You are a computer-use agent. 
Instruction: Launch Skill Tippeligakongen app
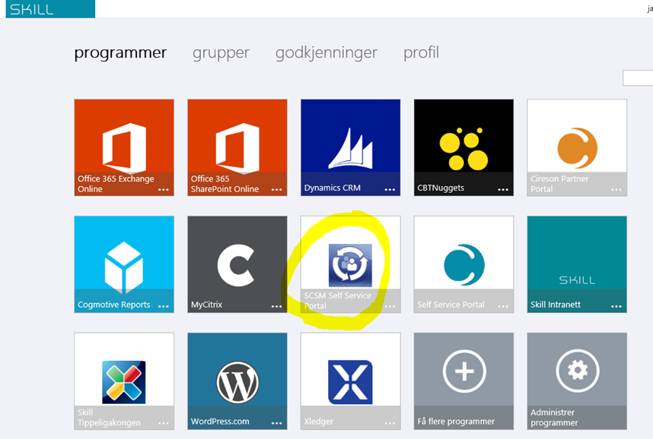click(x=124, y=381)
